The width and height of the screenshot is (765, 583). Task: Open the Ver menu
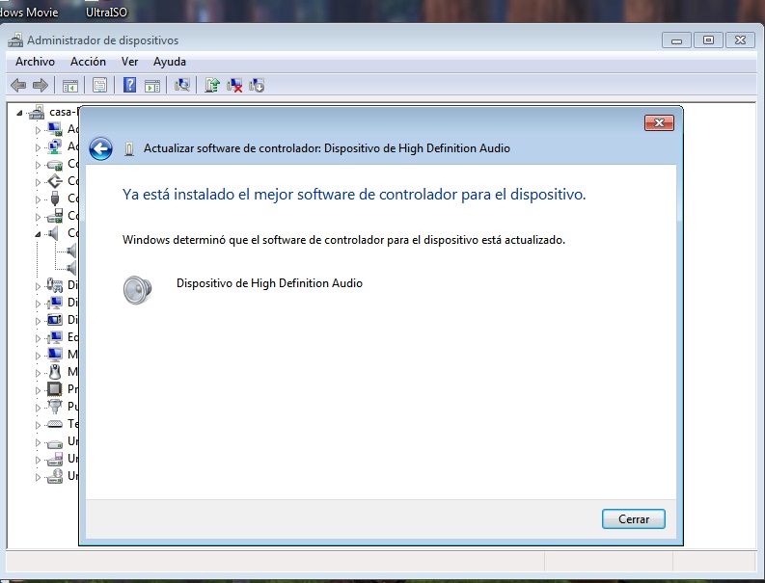click(129, 62)
